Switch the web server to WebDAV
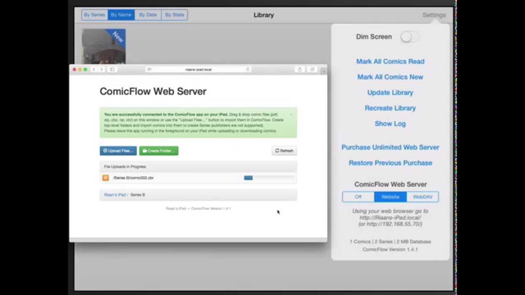This screenshot has height=295, width=525. point(422,197)
